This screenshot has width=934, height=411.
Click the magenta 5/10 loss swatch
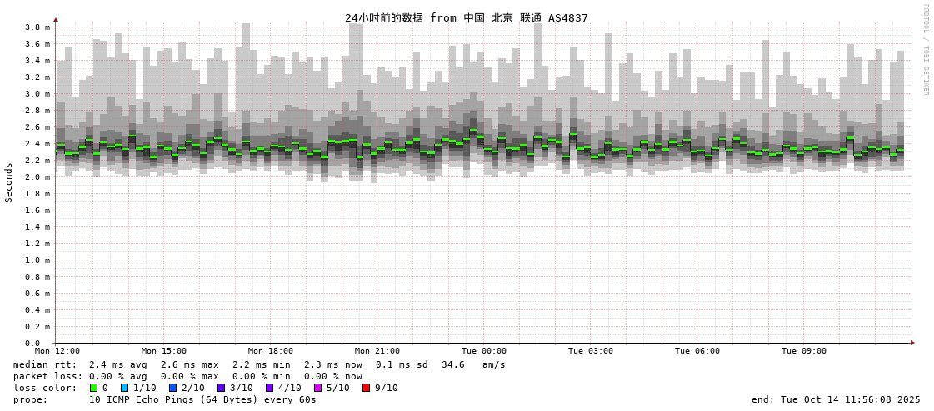coord(317,388)
